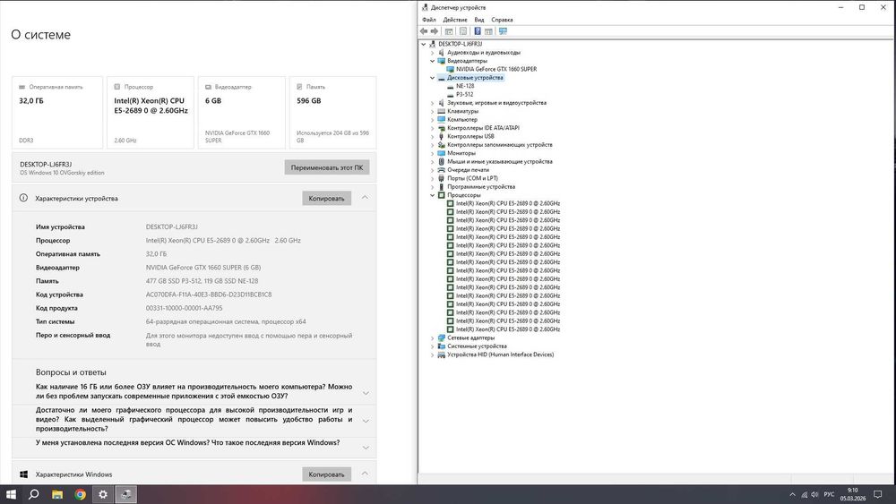The width and height of the screenshot is (896, 504).
Task: Scan for hardware changes monitor icon
Action: [503, 31]
